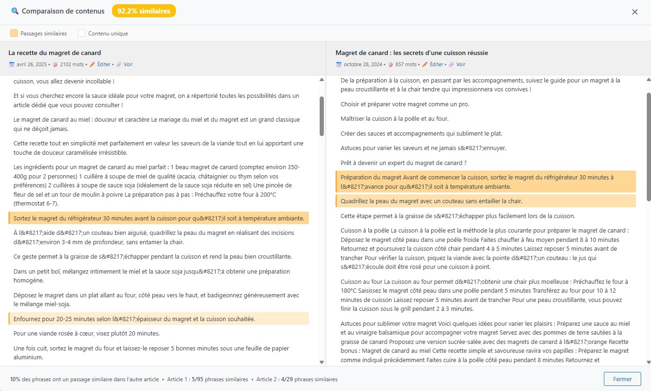651x391 pixels.
Task: Click the title La recette du magret de canard
Action: 56,53
